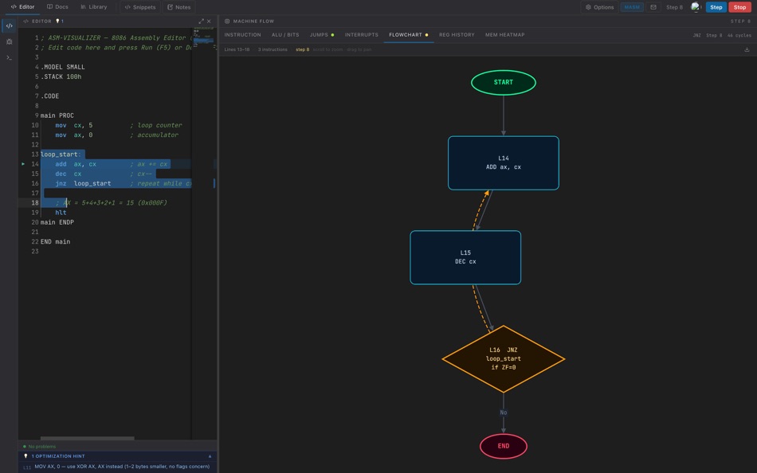Click the 3 instructions info text

[x=273, y=49]
